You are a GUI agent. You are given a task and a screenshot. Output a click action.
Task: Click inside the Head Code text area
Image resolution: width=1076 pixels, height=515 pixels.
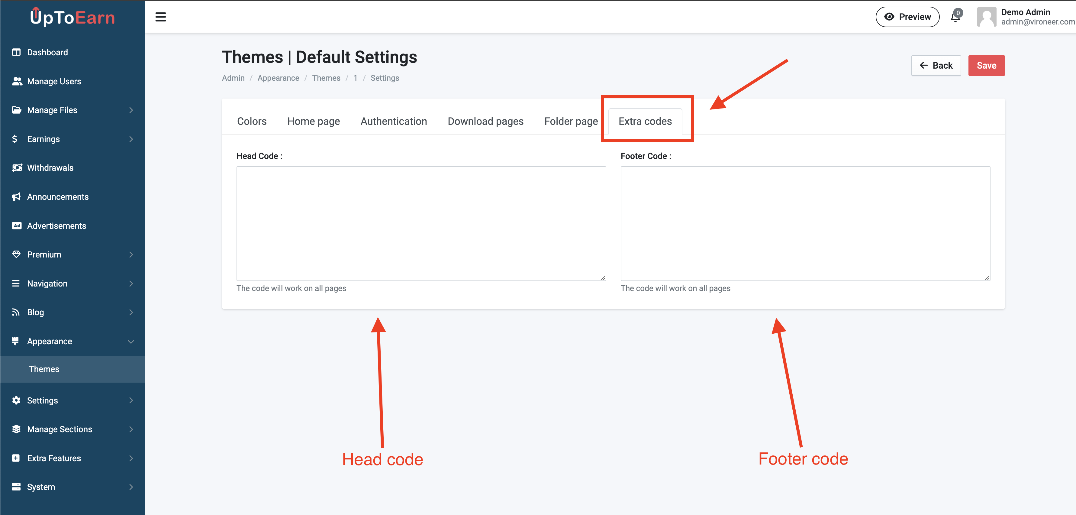click(420, 224)
